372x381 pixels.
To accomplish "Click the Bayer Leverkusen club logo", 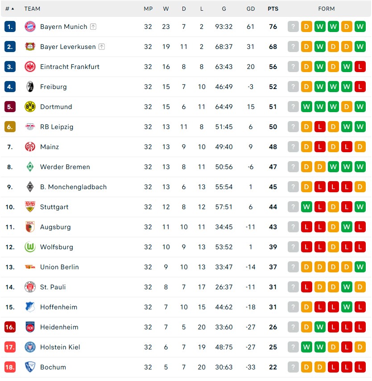I will coord(30,46).
